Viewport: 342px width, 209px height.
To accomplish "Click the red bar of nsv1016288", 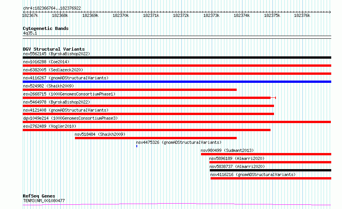I will click(177, 66).
